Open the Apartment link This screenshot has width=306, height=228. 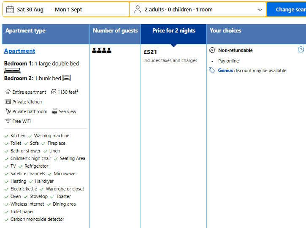click(19, 51)
